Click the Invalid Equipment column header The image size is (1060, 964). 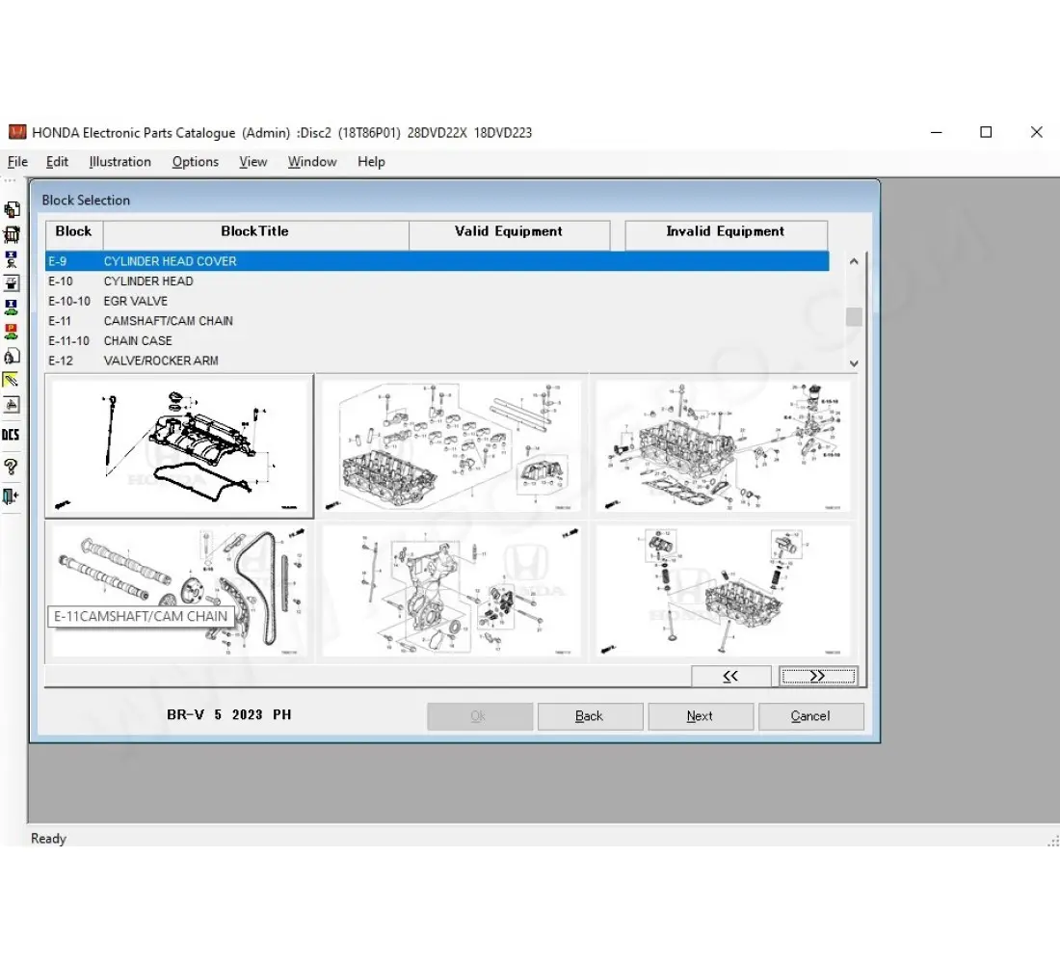click(x=726, y=234)
